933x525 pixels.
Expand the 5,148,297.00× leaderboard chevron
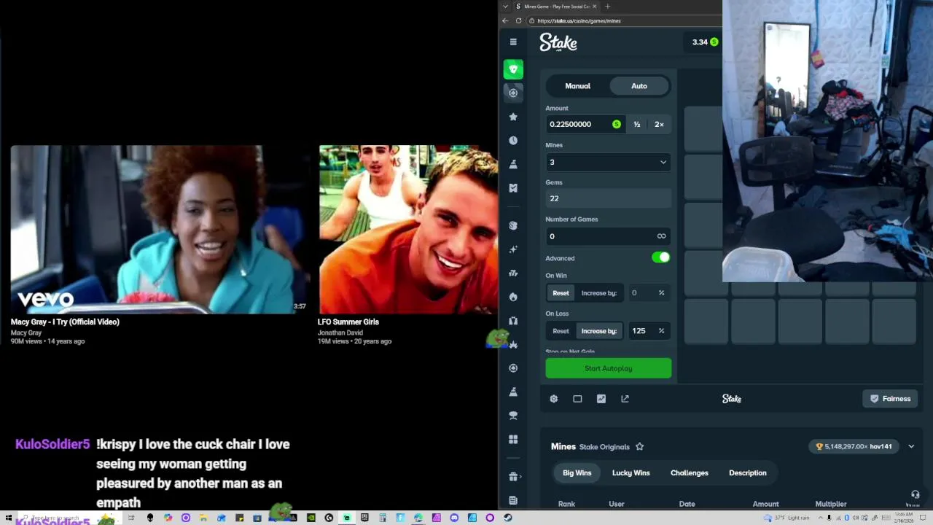pos(911,446)
